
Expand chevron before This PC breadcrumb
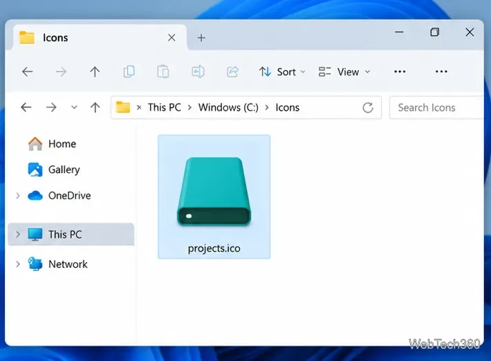click(x=139, y=108)
